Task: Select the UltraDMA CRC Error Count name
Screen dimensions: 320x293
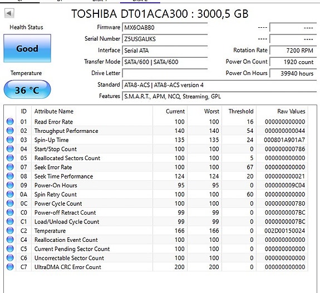Action: pos(68,267)
